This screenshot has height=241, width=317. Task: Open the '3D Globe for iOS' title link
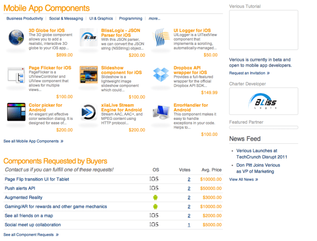[x=46, y=30]
